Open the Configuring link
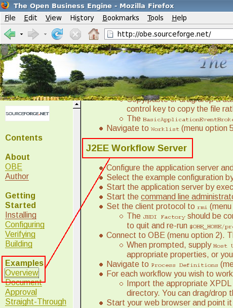Viewport: 233px width, 308px height. (x=25, y=224)
